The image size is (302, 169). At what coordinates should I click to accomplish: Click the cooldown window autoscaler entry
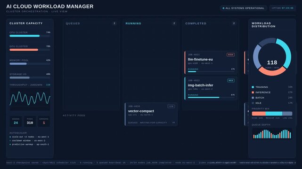(x=27, y=141)
